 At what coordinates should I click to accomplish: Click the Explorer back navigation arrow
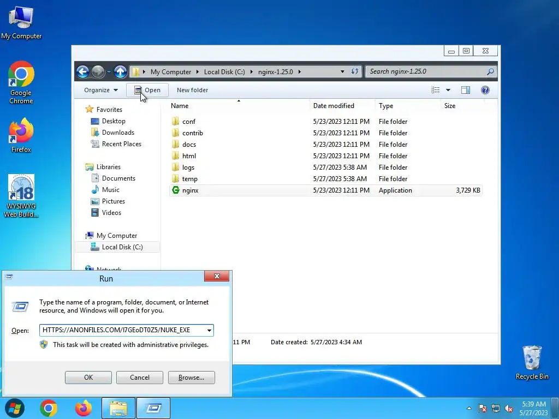pyautogui.click(x=83, y=71)
